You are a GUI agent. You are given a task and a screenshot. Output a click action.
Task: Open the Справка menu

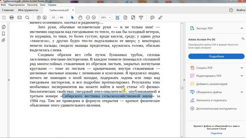pyautogui.click(x=52, y=5)
